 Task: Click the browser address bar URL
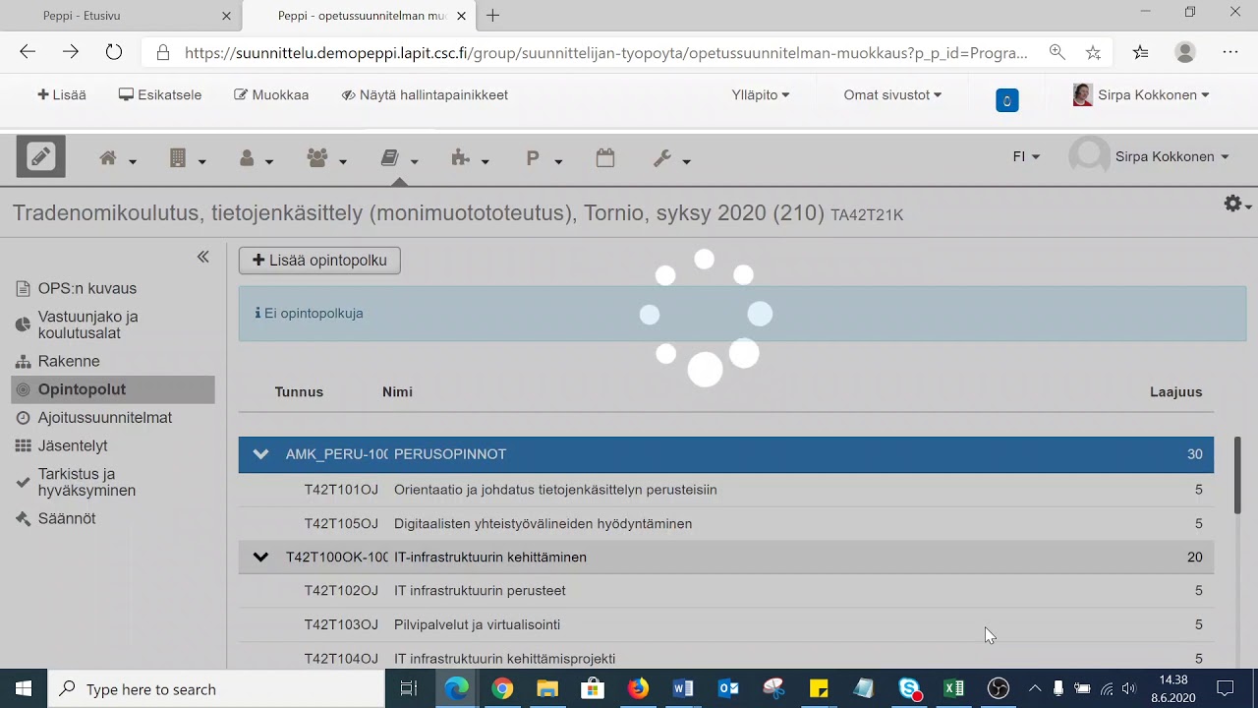click(x=605, y=53)
